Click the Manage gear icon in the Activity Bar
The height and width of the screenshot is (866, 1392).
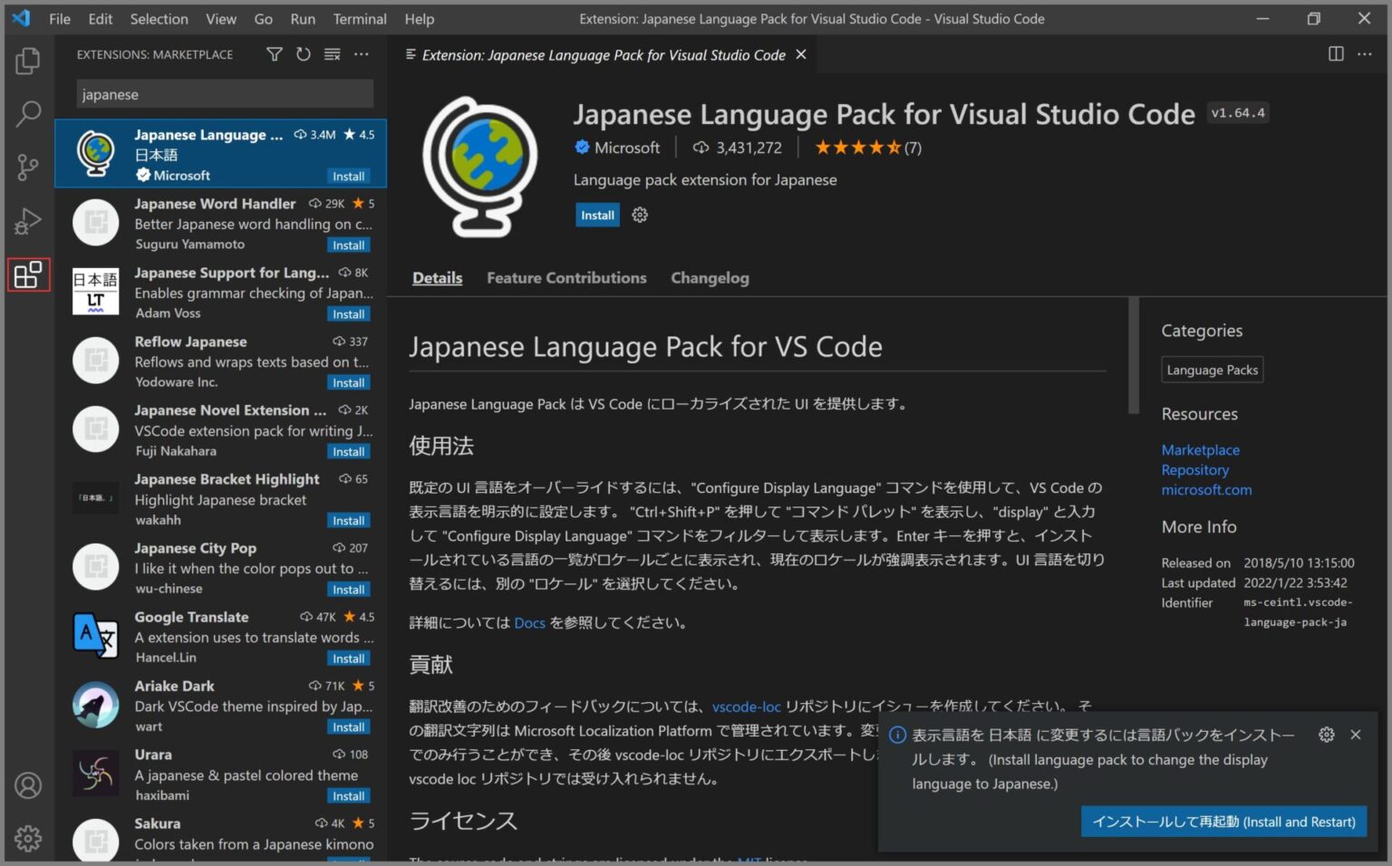(x=28, y=838)
